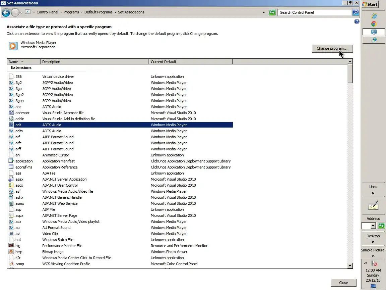
Task: Select the .aac audio file icon
Action: tap(11, 107)
